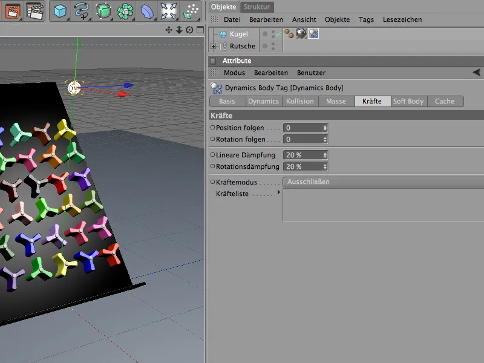Toggle the green checkmark for Kugel
The width and height of the screenshot is (484, 363).
[x=278, y=34]
